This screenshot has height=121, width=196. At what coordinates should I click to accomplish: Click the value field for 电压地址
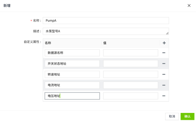click(131, 96)
